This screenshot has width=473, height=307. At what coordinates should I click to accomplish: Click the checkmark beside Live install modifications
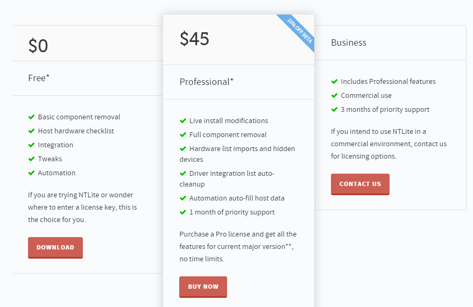tap(183, 121)
